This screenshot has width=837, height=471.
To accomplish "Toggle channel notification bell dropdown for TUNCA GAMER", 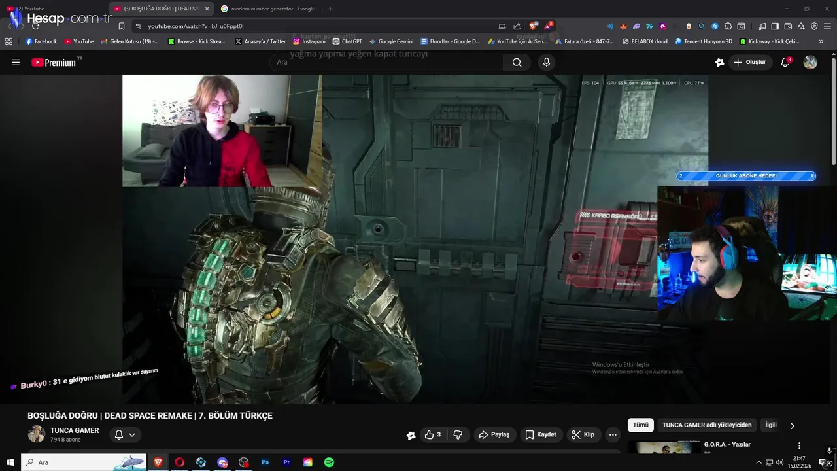I will coord(125,434).
